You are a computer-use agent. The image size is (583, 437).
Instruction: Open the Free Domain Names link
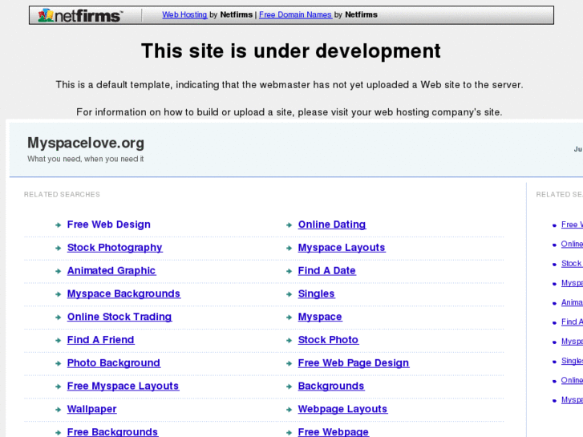(x=295, y=14)
